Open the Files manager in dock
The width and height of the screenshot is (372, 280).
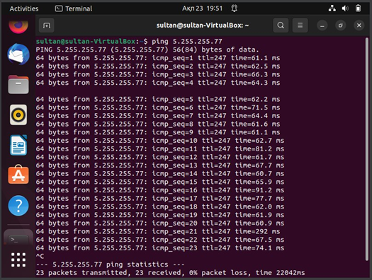18,85
